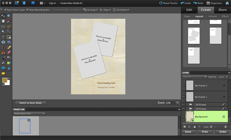Select the Rectangular Marquee tool
The height and width of the screenshot is (140, 231).
click(3, 27)
